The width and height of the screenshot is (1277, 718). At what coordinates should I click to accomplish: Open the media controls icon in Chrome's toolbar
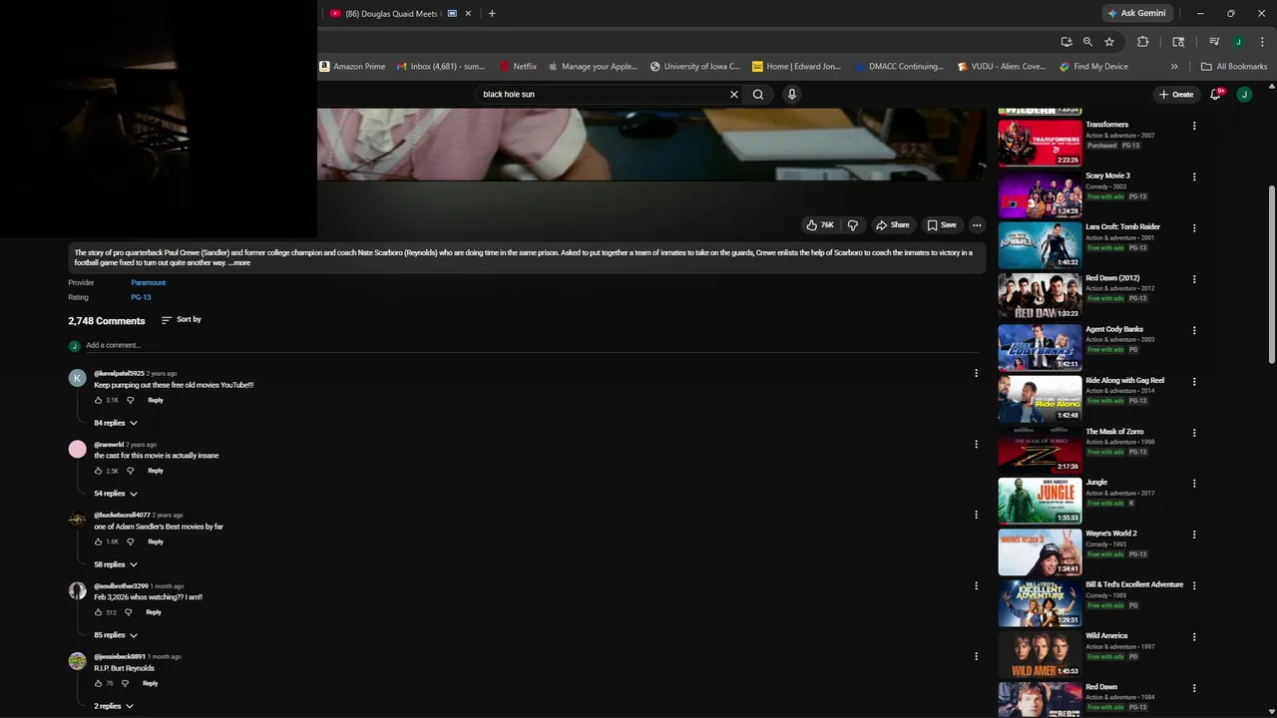(1214, 42)
